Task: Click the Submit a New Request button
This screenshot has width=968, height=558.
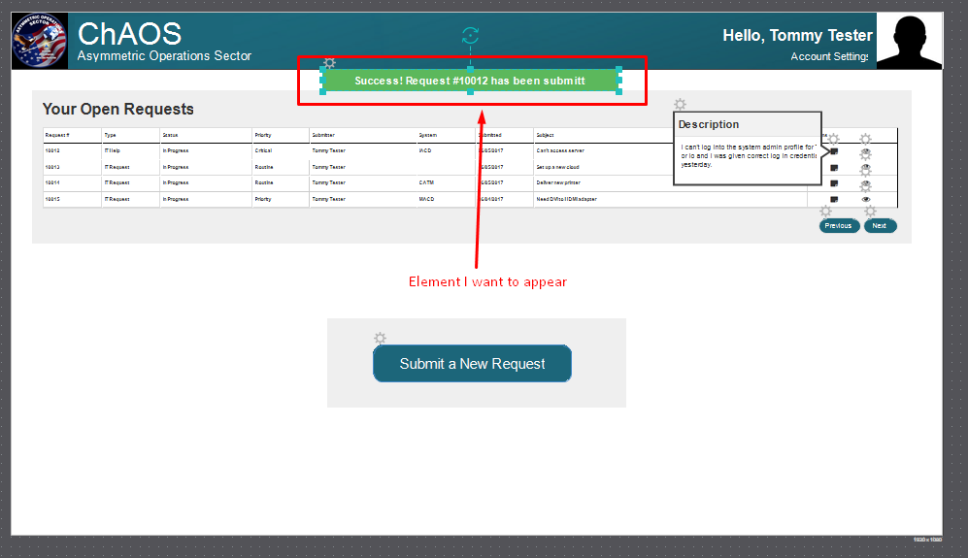Action: 472,364
